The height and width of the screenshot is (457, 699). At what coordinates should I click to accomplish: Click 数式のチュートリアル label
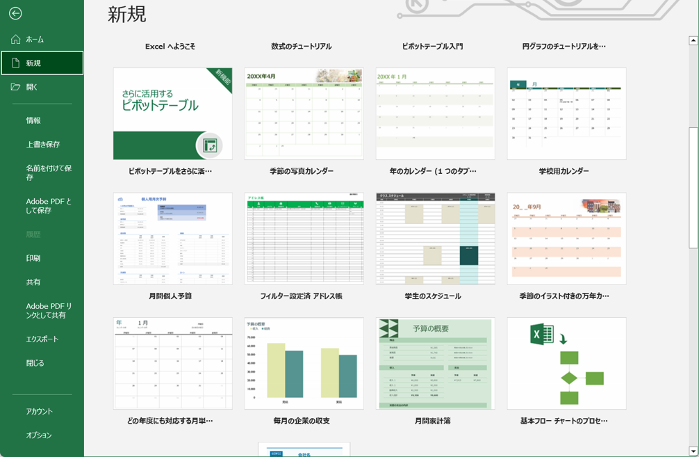(x=302, y=47)
